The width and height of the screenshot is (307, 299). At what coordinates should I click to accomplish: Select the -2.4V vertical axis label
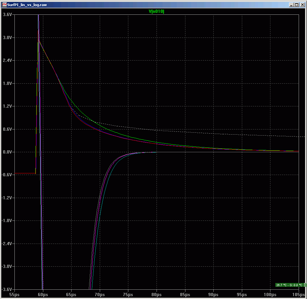pyautogui.click(x=7, y=244)
